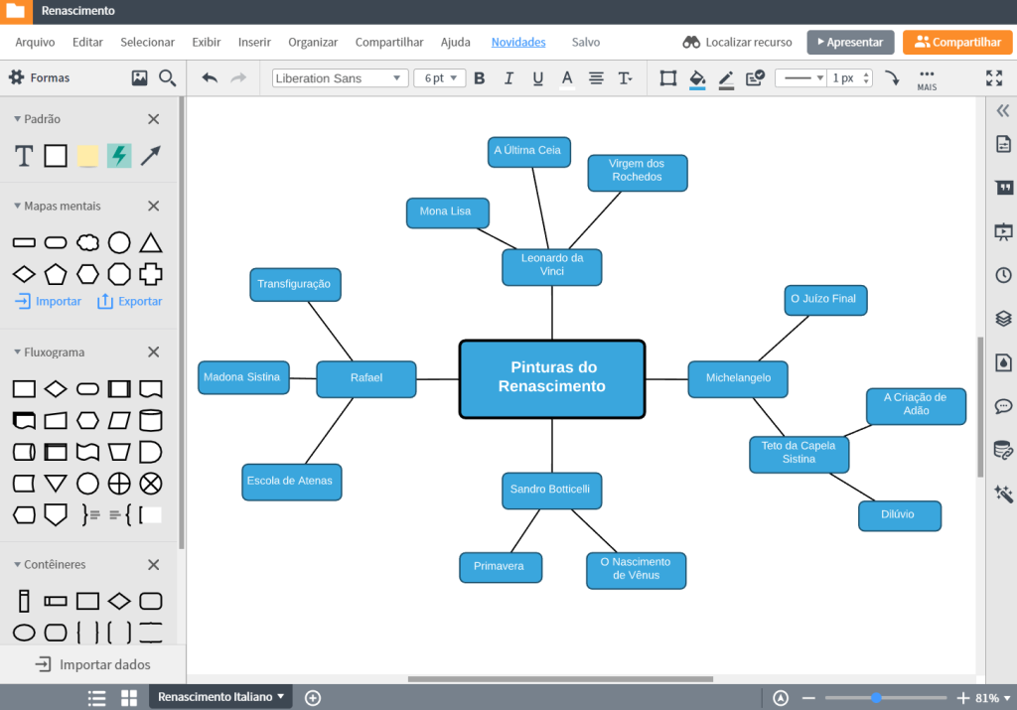Open the 6 pt font size dropdown

click(439, 78)
